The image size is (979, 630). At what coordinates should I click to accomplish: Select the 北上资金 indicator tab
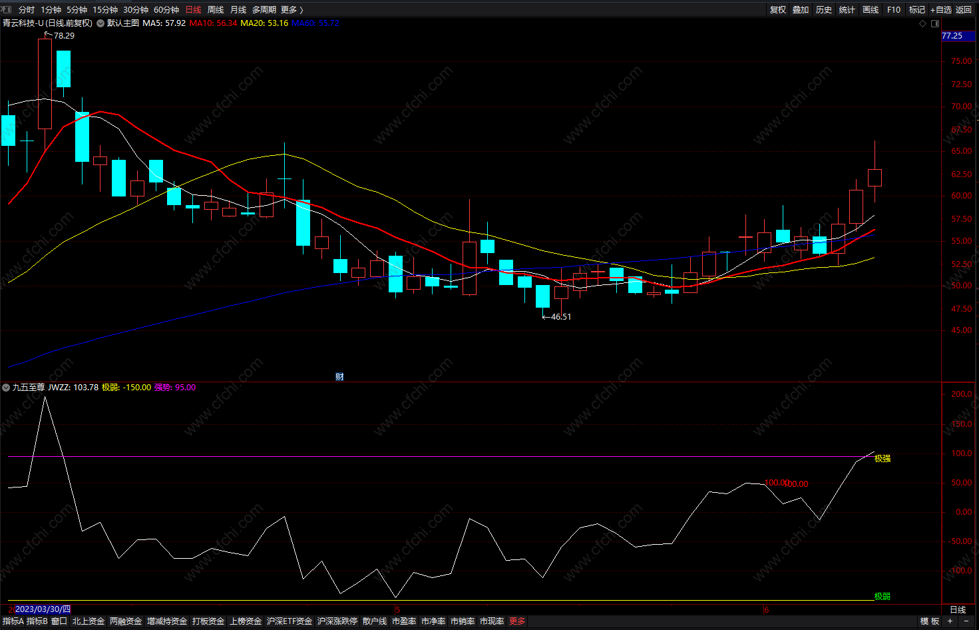tap(89, 621)
